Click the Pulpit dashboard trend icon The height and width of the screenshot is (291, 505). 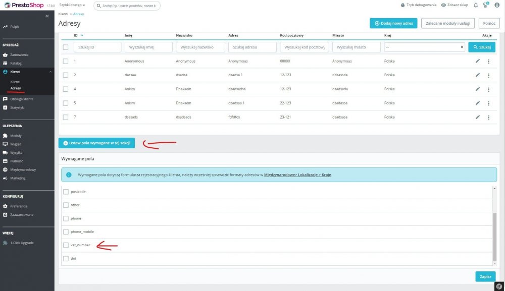(5, 27)
